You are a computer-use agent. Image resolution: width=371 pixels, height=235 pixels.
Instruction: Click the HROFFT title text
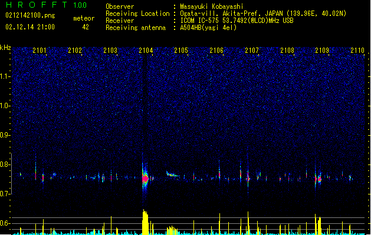37,5
